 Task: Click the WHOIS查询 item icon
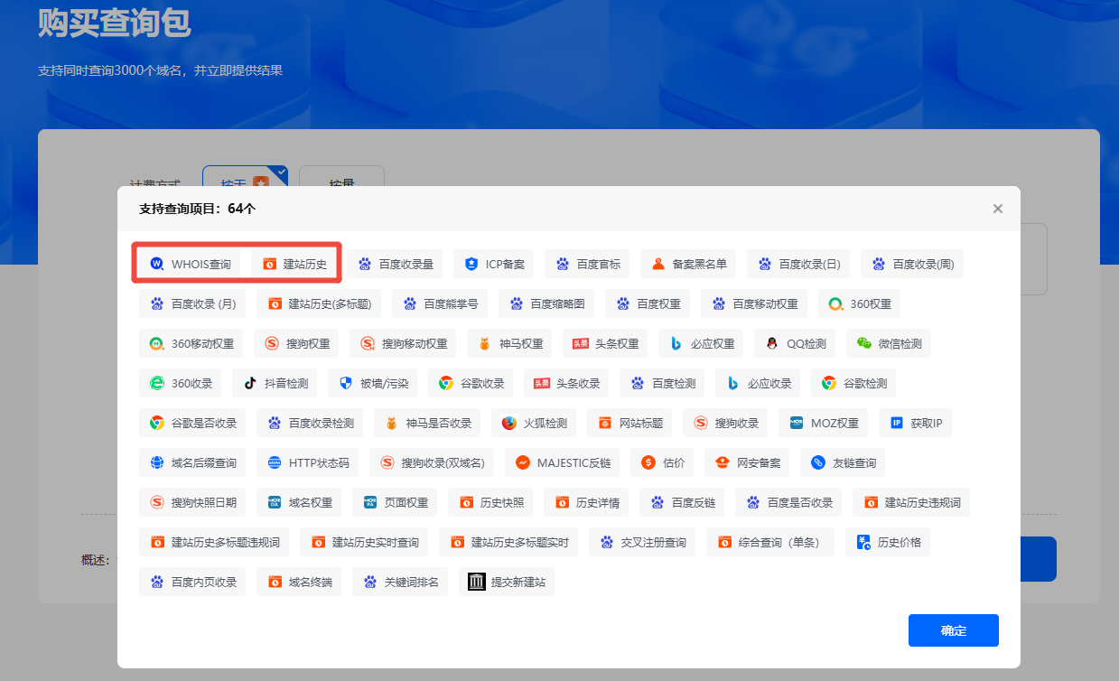156,264
